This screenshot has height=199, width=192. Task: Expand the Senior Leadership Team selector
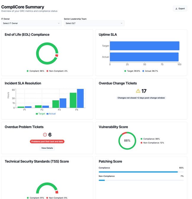click(94, 23)
